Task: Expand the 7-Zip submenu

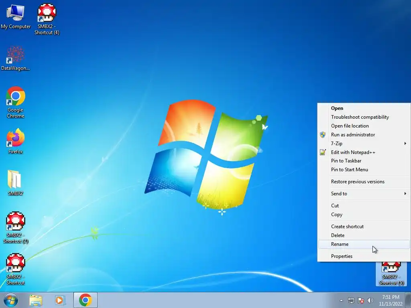Action: 364,144
